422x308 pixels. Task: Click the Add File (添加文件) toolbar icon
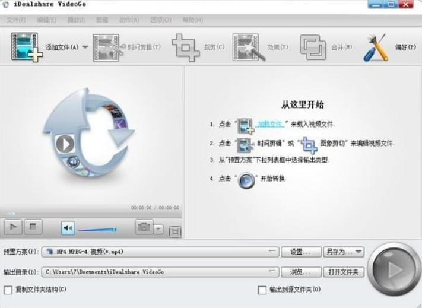coord(26,46)
